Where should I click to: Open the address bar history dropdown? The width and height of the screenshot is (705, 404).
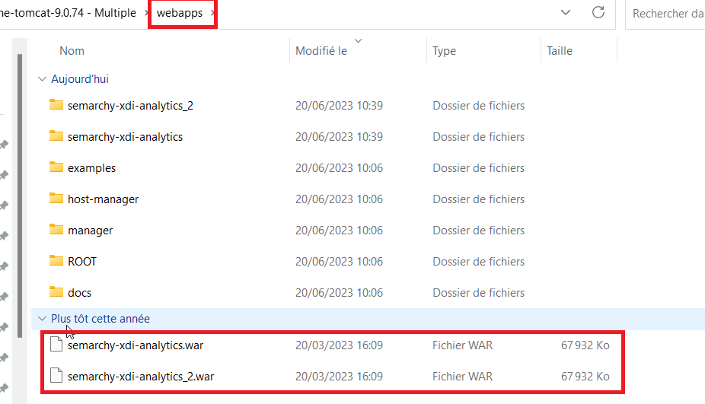(x=566, y=13)
